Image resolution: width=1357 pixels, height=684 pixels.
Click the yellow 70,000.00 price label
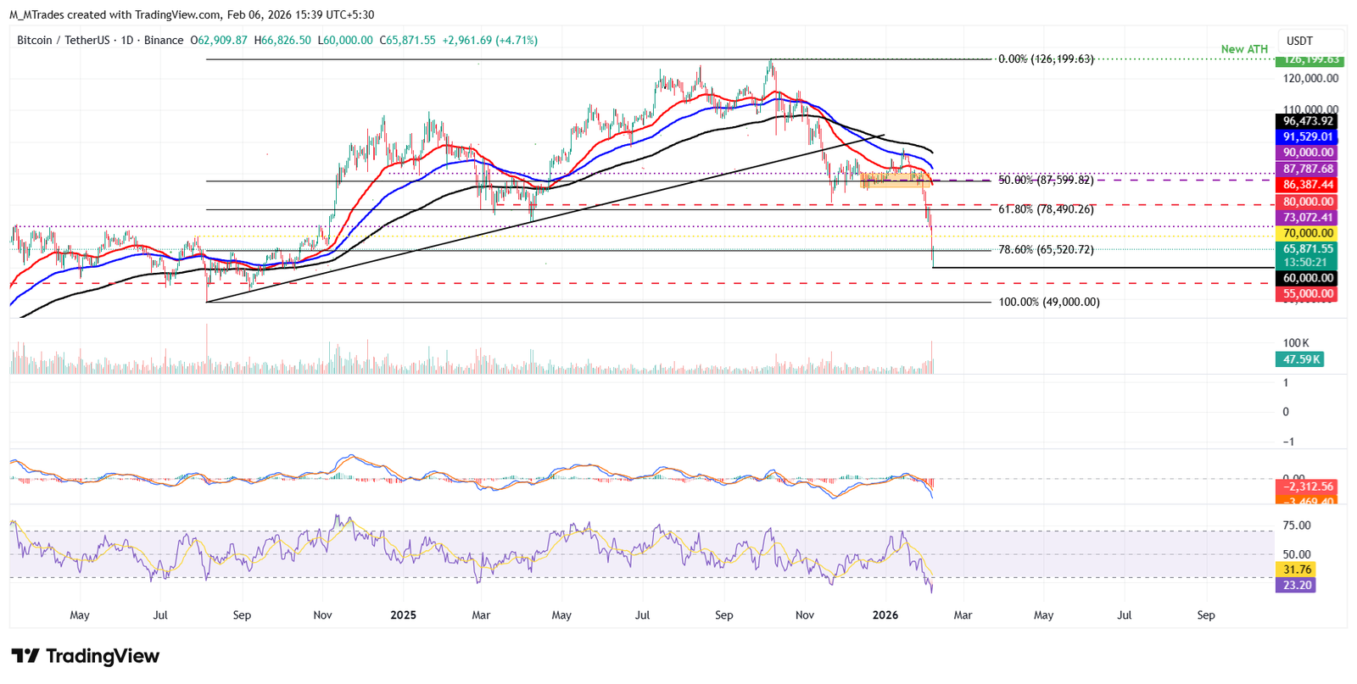(x=1307, y=233)
